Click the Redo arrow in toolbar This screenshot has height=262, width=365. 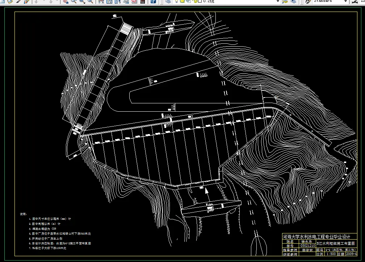pos(51,1)
